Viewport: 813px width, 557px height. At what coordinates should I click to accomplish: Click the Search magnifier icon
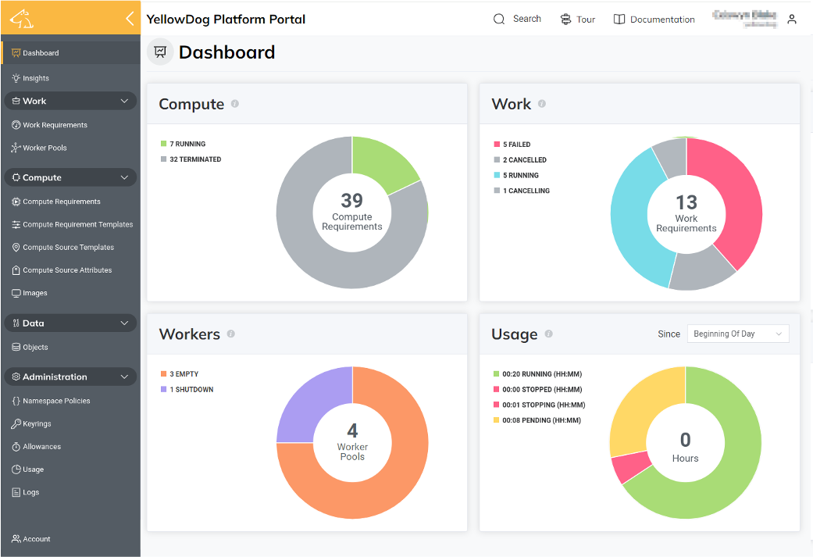click(x=499, y=20)
